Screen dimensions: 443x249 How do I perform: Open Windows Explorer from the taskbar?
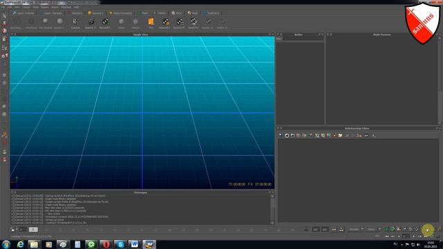(34, 244)
